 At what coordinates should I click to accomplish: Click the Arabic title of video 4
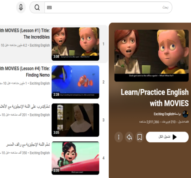pos(28,144)
